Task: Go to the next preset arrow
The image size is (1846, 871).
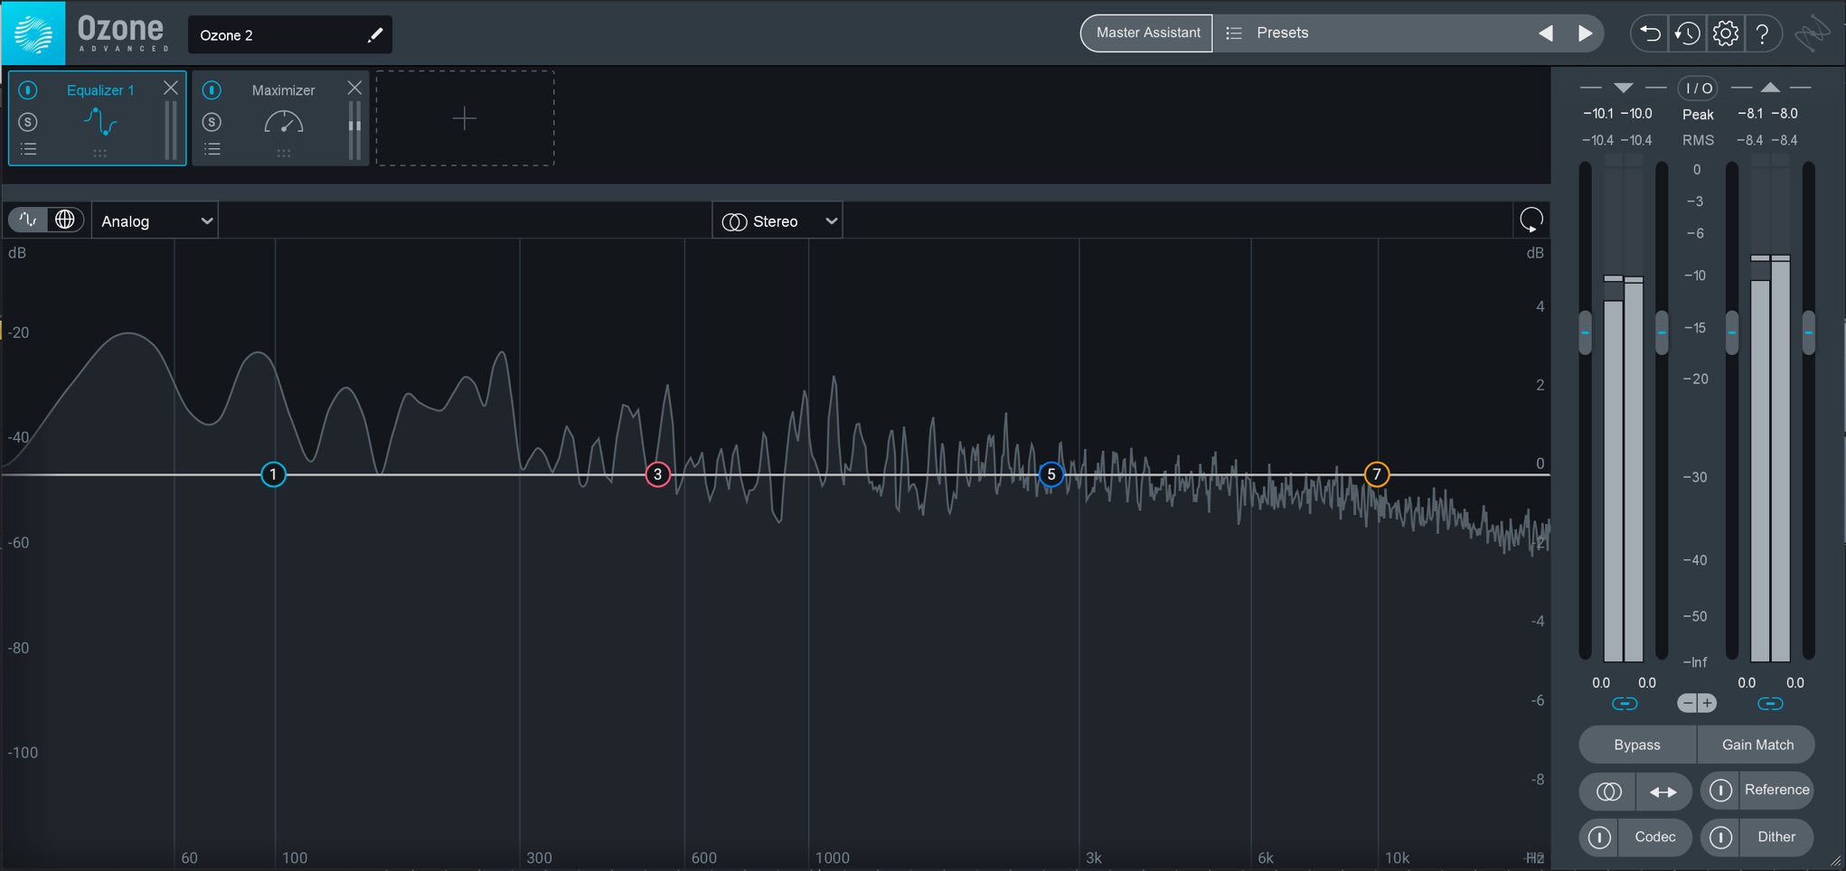Action: (x=1585, y=33)
